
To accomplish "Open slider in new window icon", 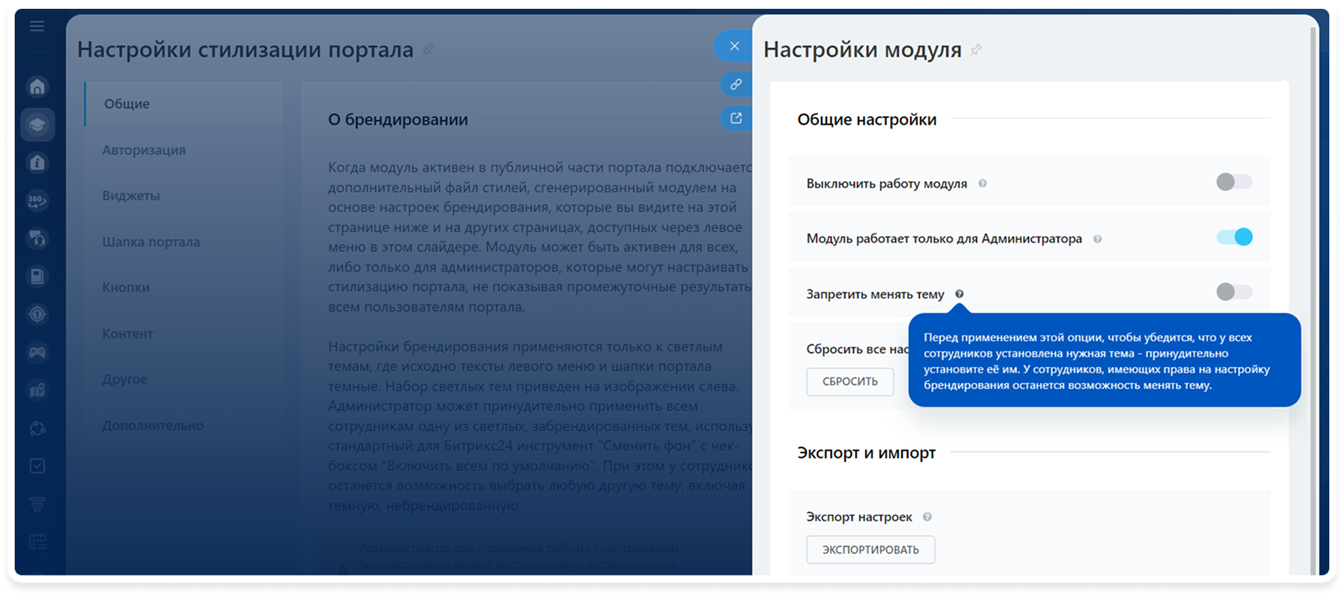I will [736, 118].
